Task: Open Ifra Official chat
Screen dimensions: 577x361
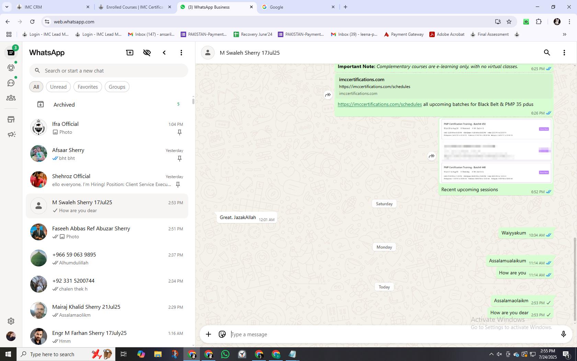Action: [107, 128]
